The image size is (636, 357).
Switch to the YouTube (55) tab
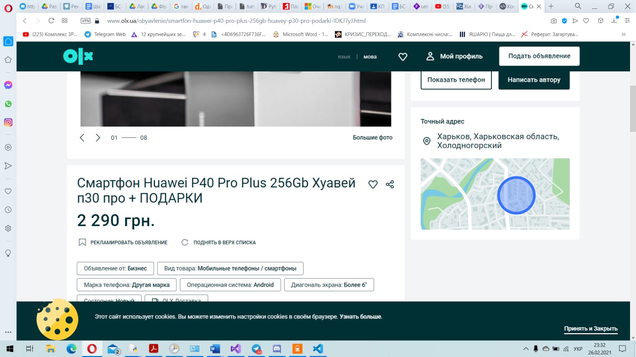[442, 6]
